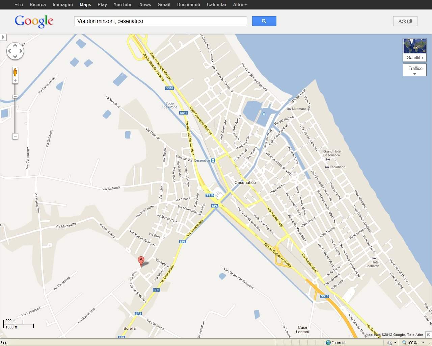The height and width of the screenshot is (346, 432).
Task: Open Play in the top bar
Action: coord(102,4)
